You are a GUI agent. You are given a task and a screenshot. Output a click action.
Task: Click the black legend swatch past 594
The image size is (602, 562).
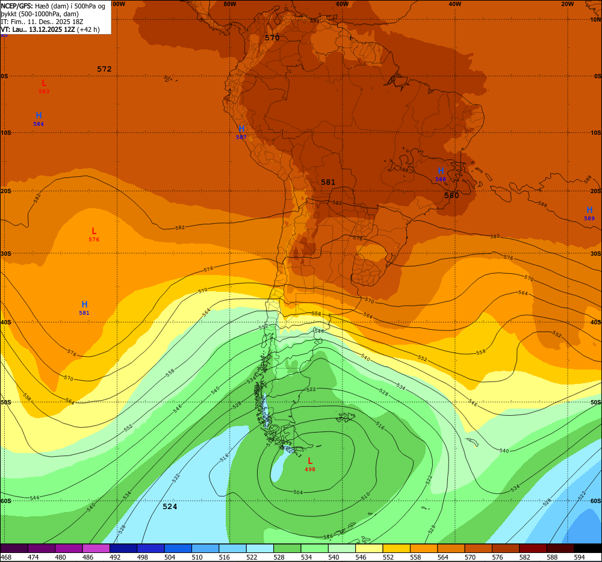click(x=588, y=548)
